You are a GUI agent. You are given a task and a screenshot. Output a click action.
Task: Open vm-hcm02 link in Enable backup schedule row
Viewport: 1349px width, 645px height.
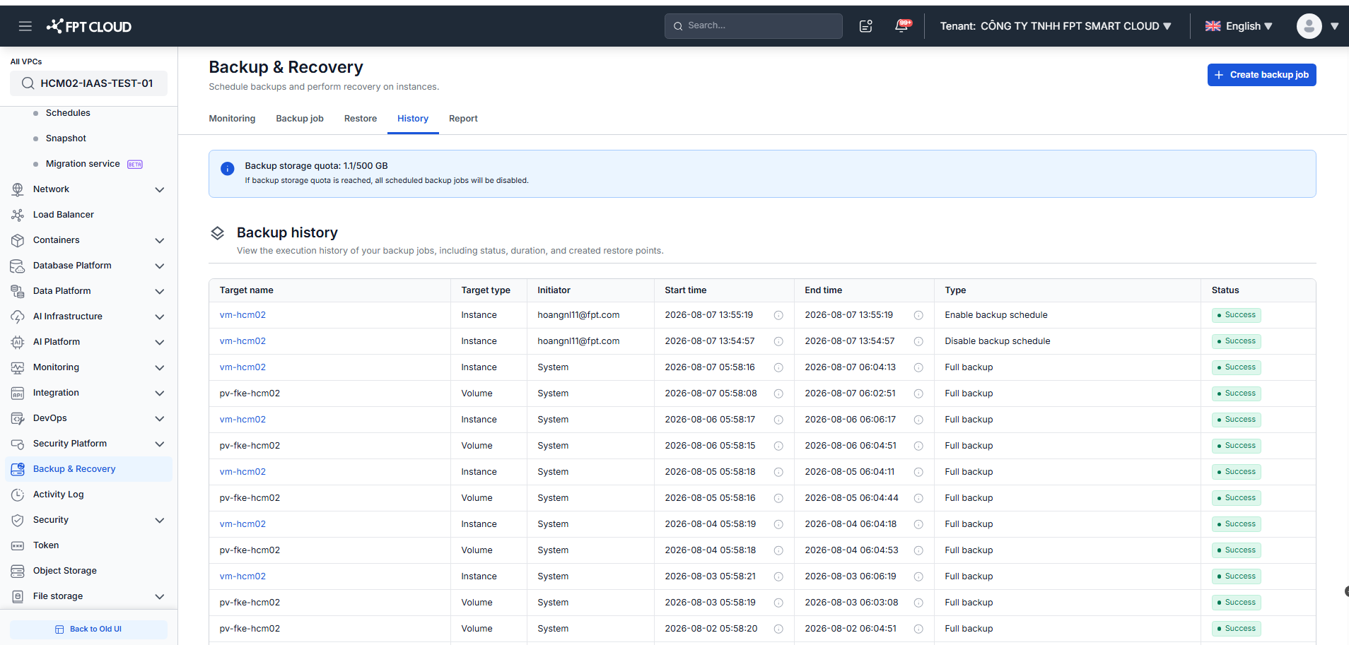tap(243, 315)
